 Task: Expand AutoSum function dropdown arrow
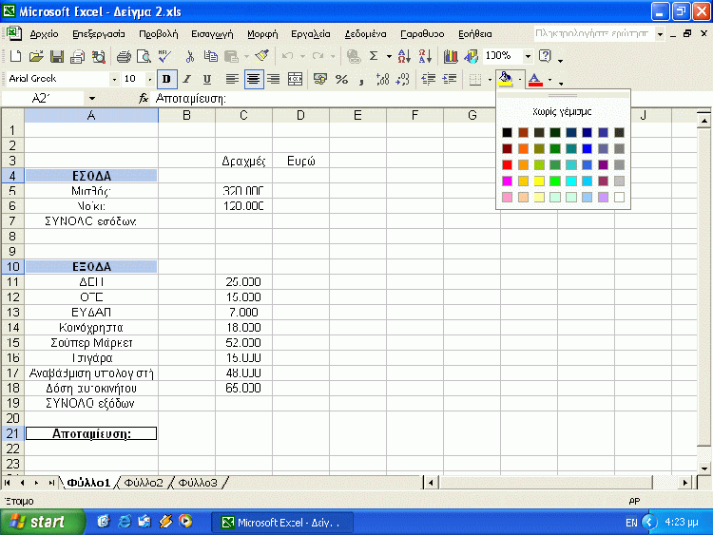389,56
